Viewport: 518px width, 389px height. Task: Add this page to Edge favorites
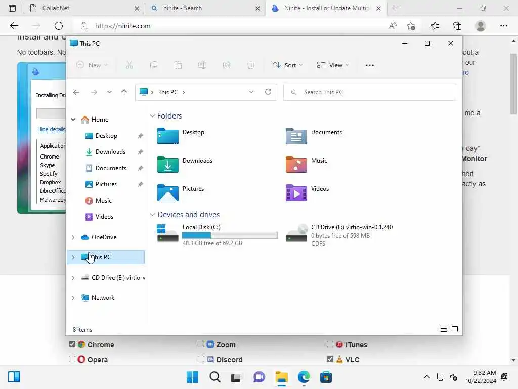411,26
